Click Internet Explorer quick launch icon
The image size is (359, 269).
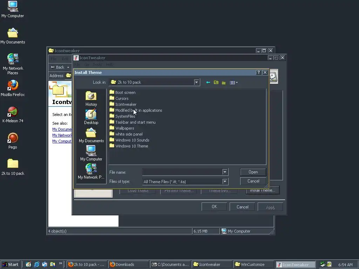click(x=36, y=264)
